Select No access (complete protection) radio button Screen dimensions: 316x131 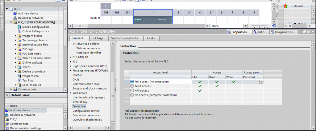click(132, 95)
